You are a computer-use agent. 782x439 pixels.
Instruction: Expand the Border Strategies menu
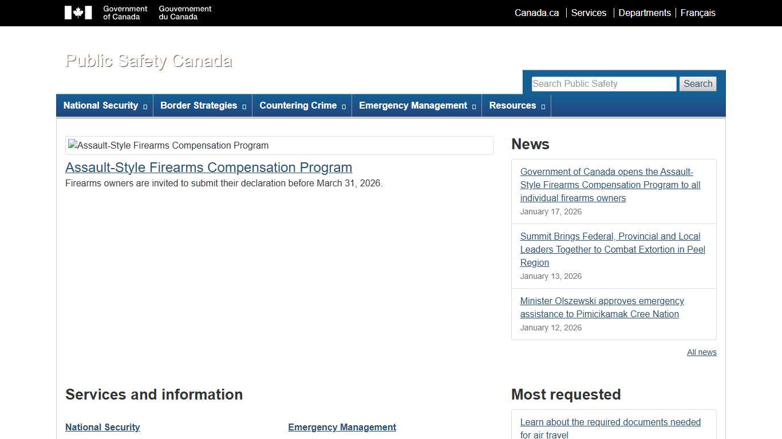tap(203, 106)
